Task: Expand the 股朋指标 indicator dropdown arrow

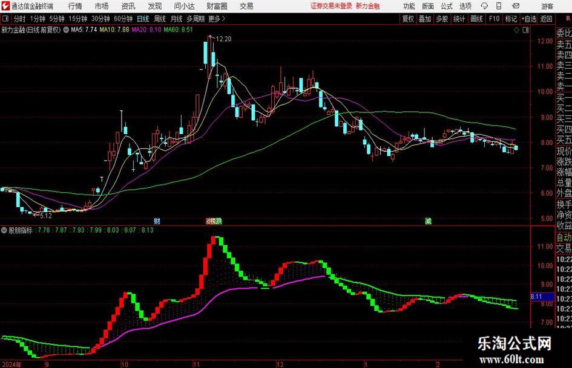Action: click(x=4, y=230)
